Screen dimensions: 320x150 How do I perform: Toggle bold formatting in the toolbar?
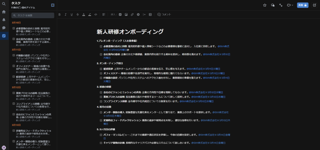[x=59, y=14]
